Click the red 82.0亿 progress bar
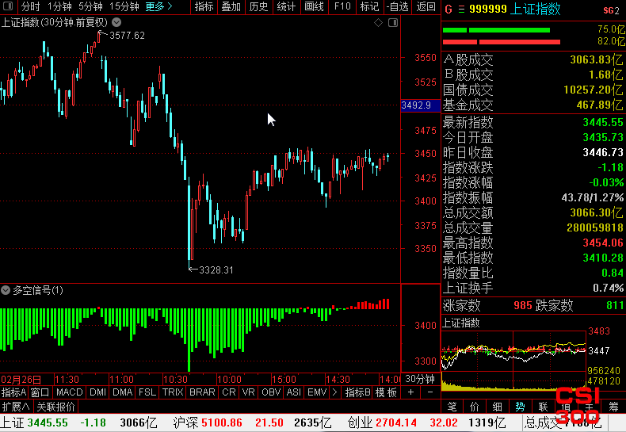Viewport: 626px width, 432px height. (x=502, y=42)
